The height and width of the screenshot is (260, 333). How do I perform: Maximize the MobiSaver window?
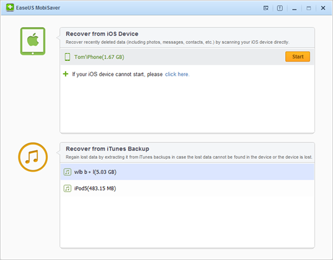309,8
